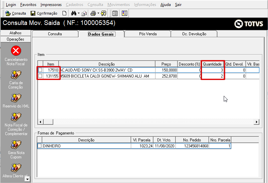Image resolution: width=268 pixels, height=183 pixels.
Task: Click the Desconto (%) column header
Action: [189, 64]
